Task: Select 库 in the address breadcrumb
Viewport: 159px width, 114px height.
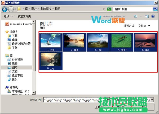Action: [26, 9]
